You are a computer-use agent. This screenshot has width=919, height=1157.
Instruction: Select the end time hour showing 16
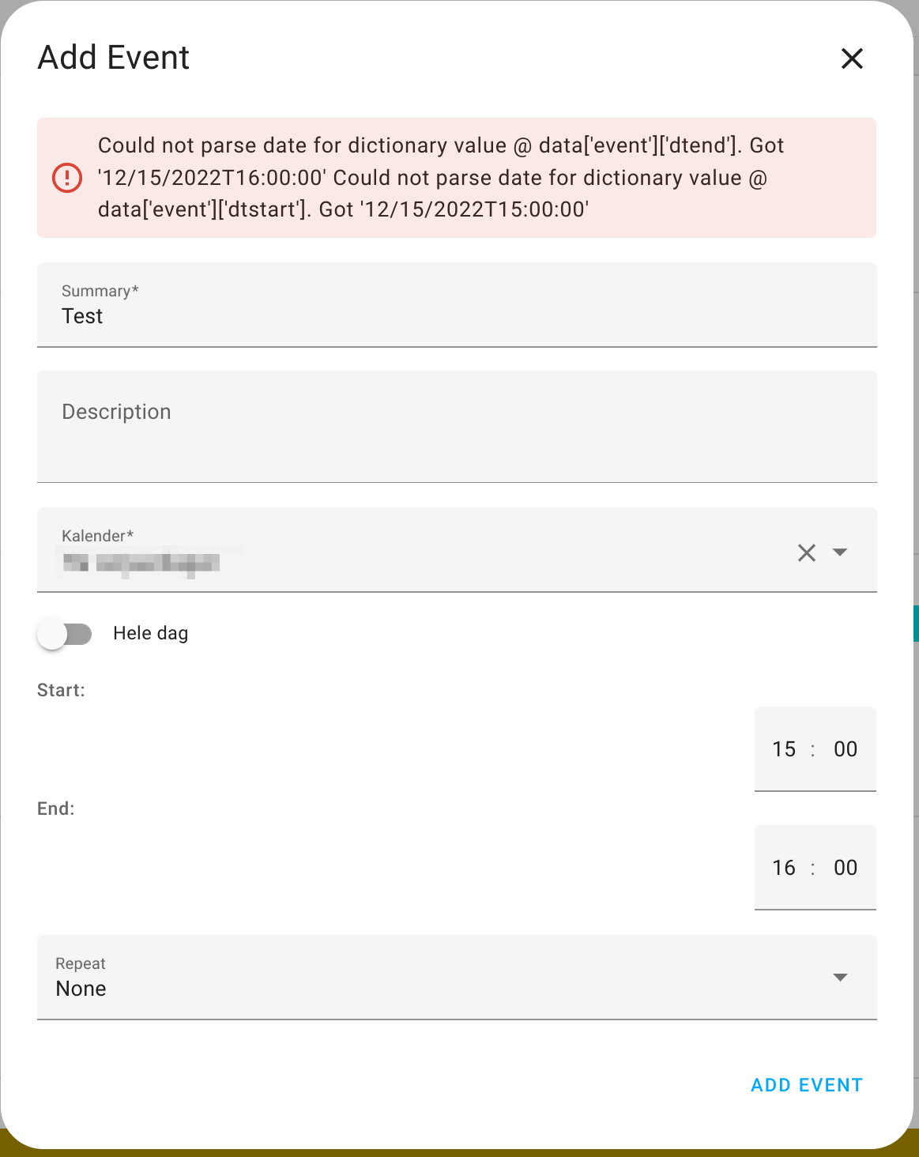click(x=783, y=868)
